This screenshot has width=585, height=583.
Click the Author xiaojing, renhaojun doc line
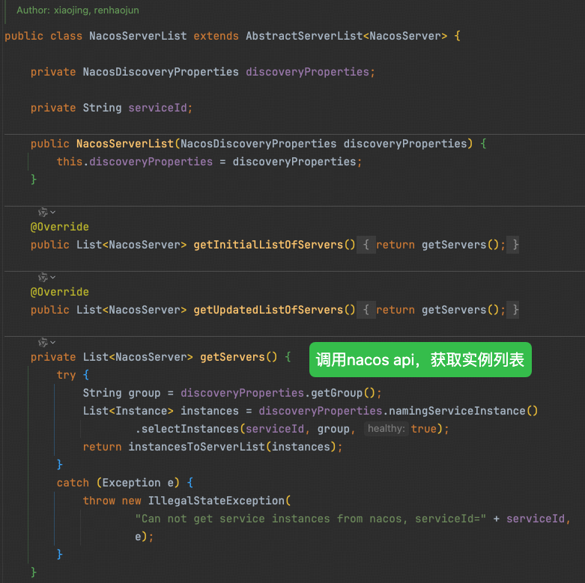[77, 10]
